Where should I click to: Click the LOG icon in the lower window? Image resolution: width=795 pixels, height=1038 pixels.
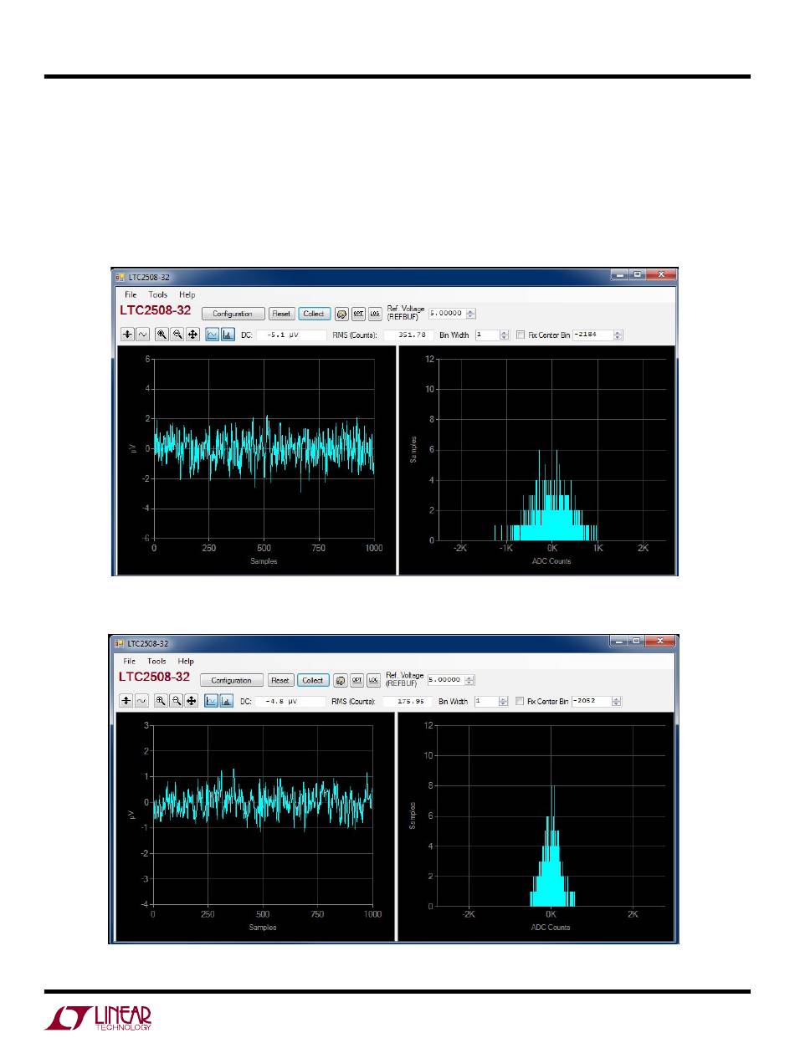point(373,680)
